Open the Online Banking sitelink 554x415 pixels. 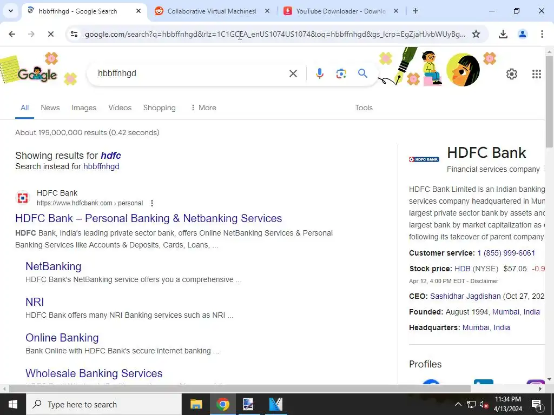pyautogui.click(x=62, y=338)
